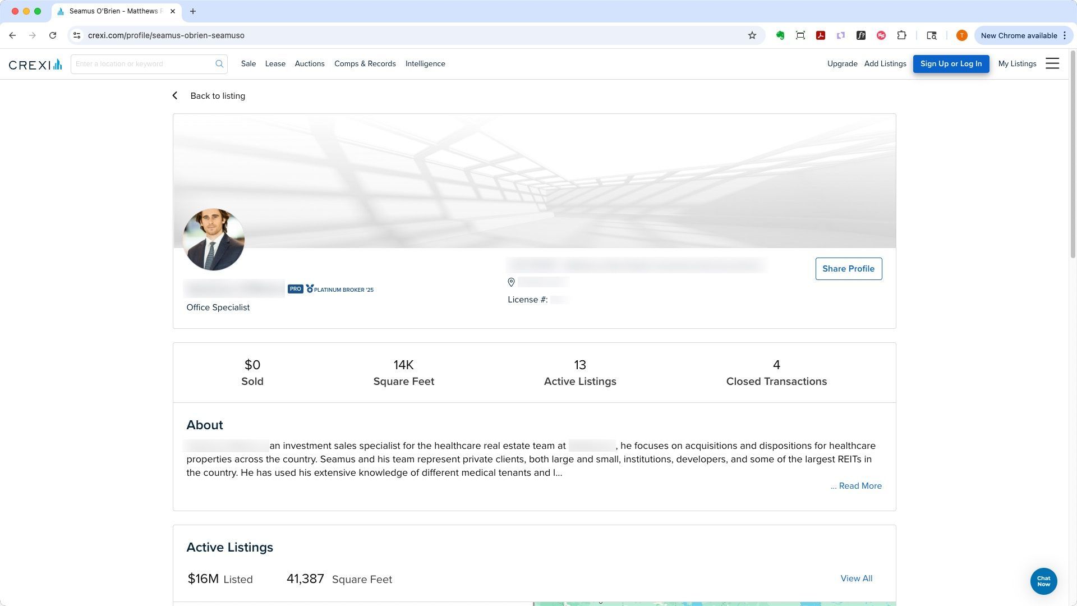Click the Crexi logo
Screen dimensions: 1077x606
point(35,65)
